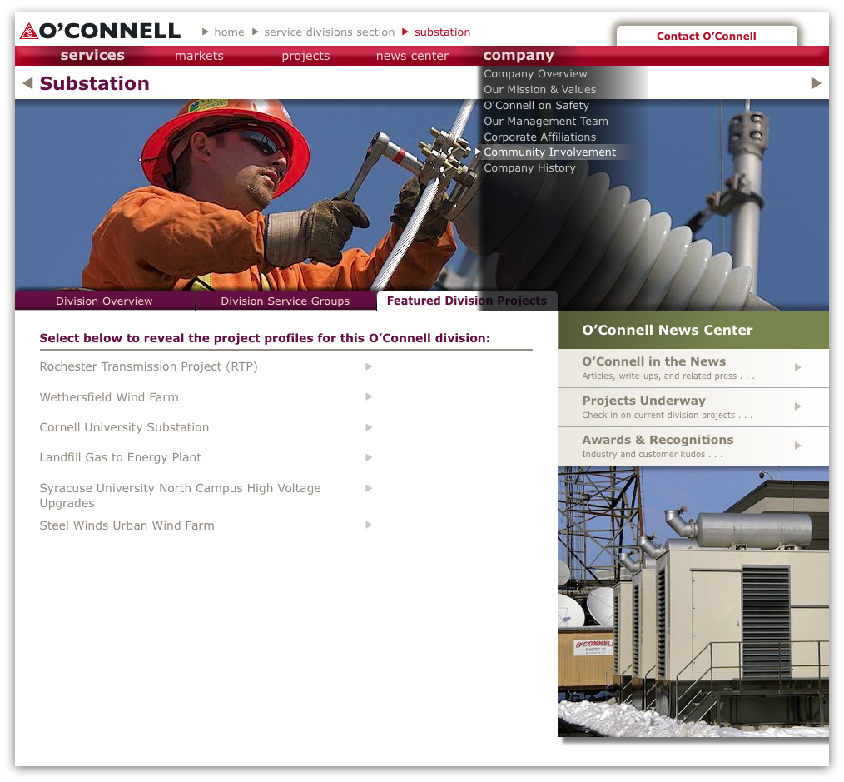Open Projects Underway section
844x782 pixels.
693,408
